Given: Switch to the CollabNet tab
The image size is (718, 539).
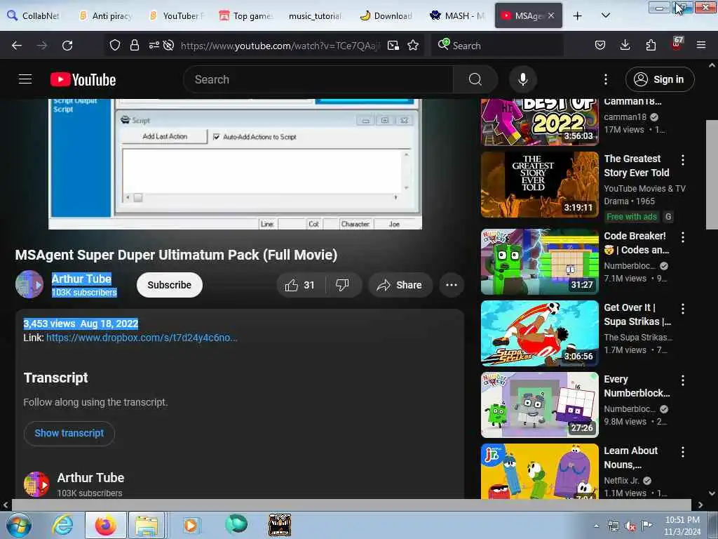Looking at the screenshot, I should pyautogui.click(x=34, y=15).
